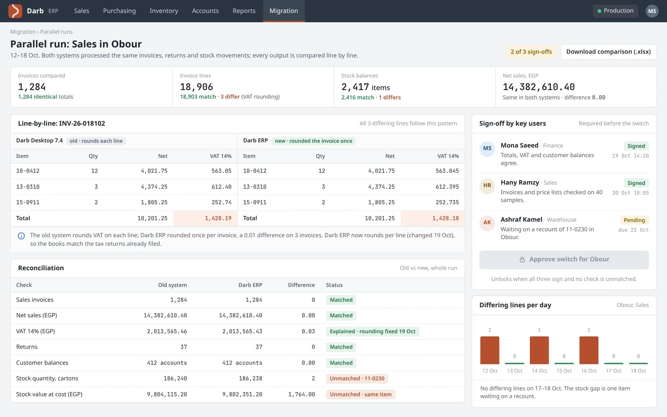Click the Darb ERP logo icon

(15, 11)
